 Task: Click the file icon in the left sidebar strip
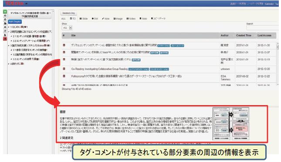5,35
